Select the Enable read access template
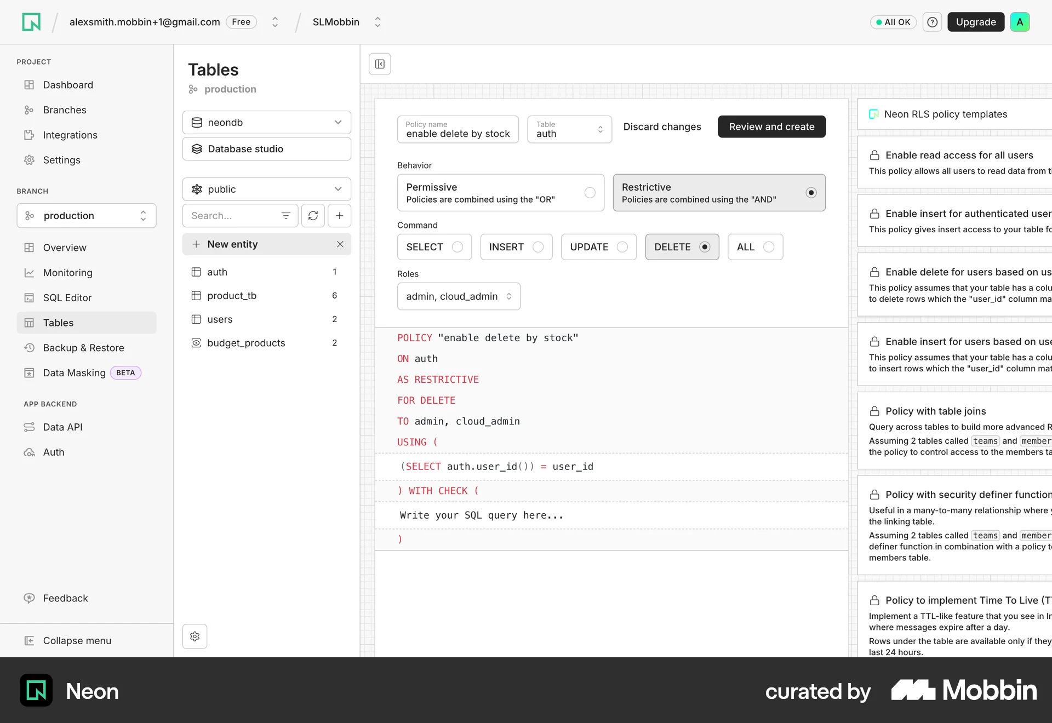The width and height of the screenshot is (1052, 723). coord(954,163)
